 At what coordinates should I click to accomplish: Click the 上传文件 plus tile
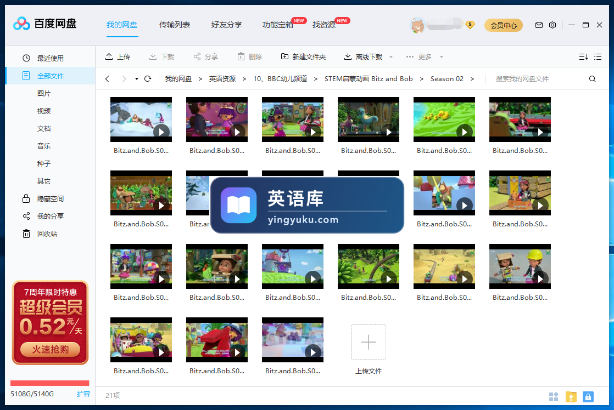click(x=369, y=342)
